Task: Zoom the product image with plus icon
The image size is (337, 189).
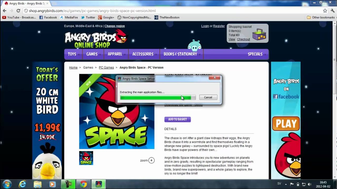Action: [x=151, y=160]
